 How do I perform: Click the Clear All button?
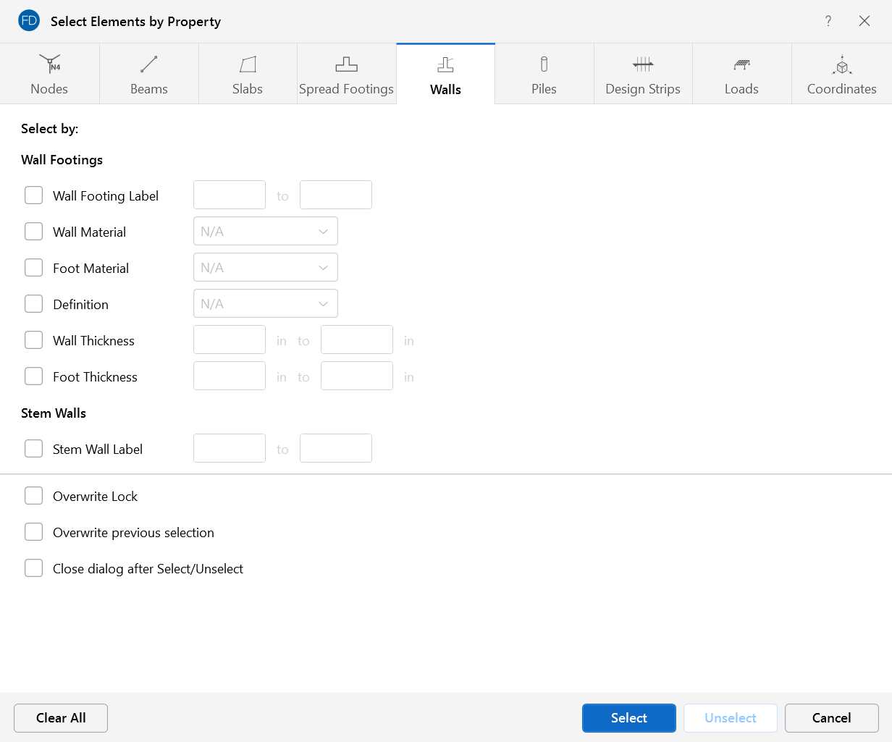point(61,718)
